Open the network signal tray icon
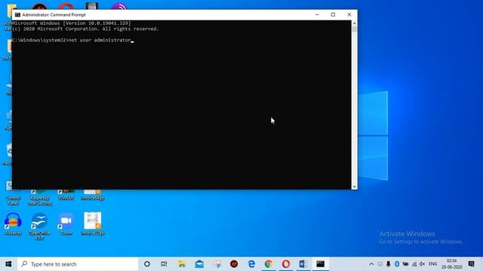The height and width of the screenshot is (271, 483). pyautogui.click(x=414, y=264)
